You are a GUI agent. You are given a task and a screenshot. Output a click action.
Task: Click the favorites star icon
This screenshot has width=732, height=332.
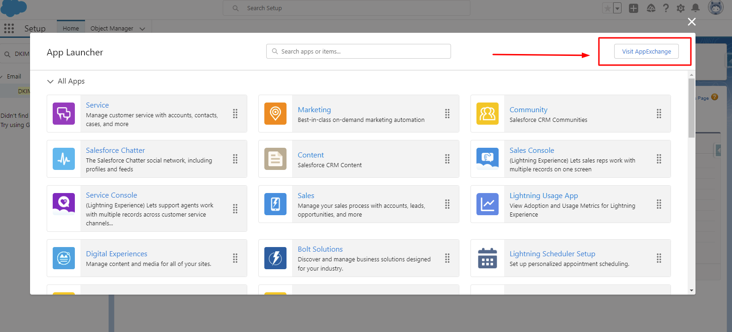pos(607,8)
